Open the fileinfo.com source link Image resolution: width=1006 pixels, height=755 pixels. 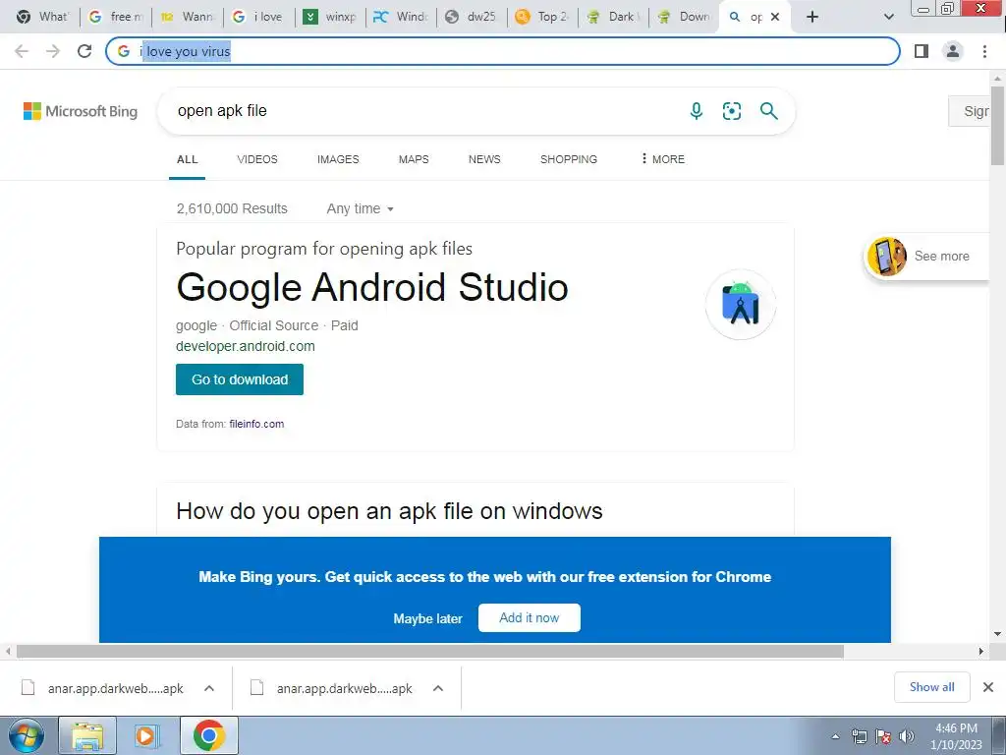click(x=256, y=424)
